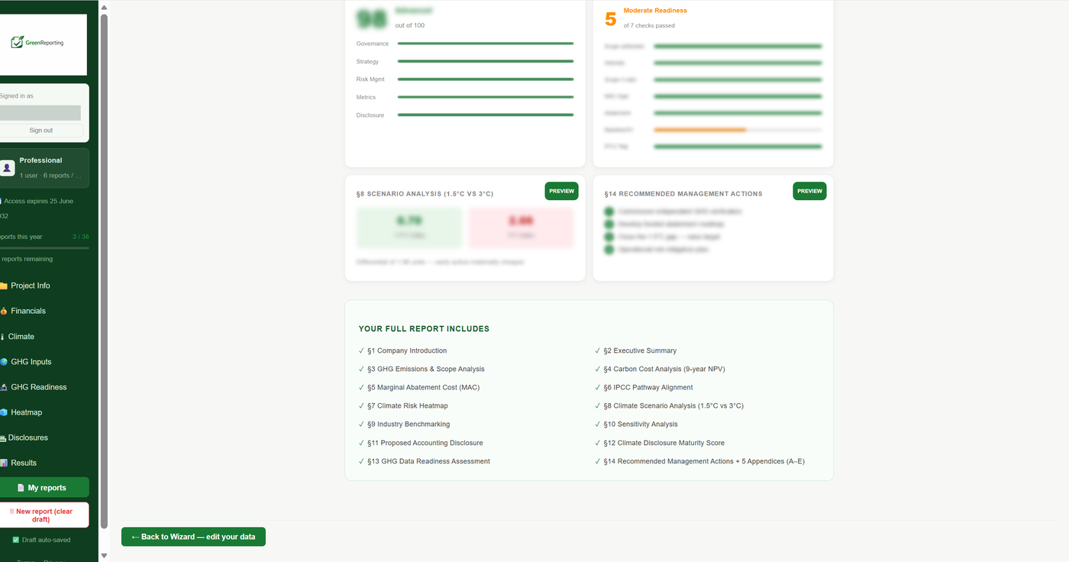Click the GHG Inputs globe icon

tap(4, 362)
